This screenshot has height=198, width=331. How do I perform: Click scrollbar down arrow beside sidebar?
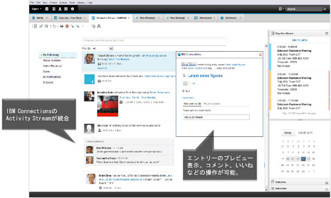[266, 190]
